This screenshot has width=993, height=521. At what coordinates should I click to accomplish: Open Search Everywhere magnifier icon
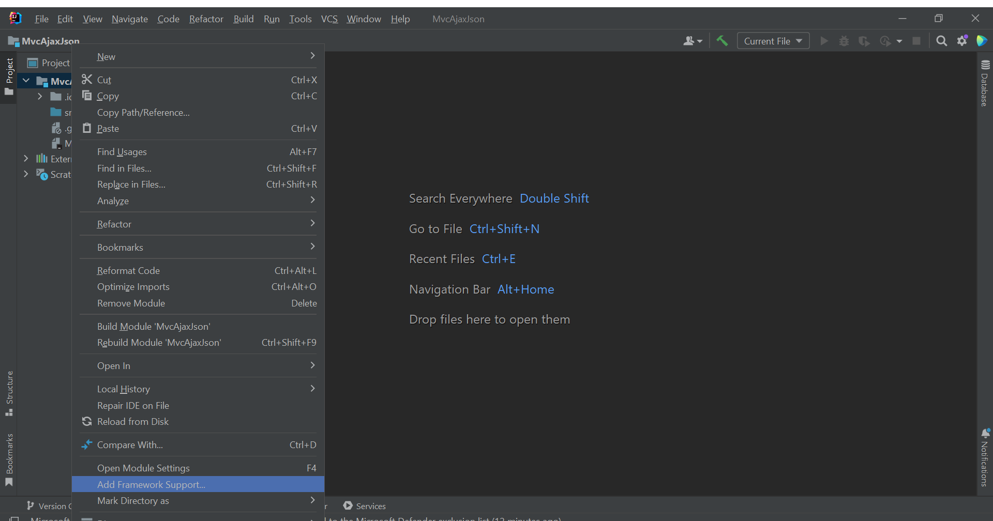tap(941, 41)
